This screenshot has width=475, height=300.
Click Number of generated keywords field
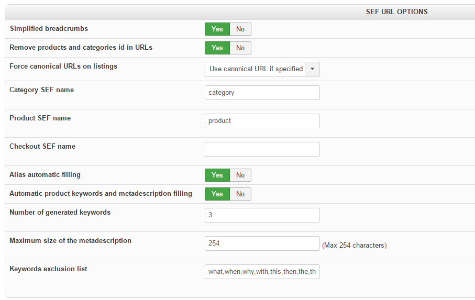tap(262, 215)
